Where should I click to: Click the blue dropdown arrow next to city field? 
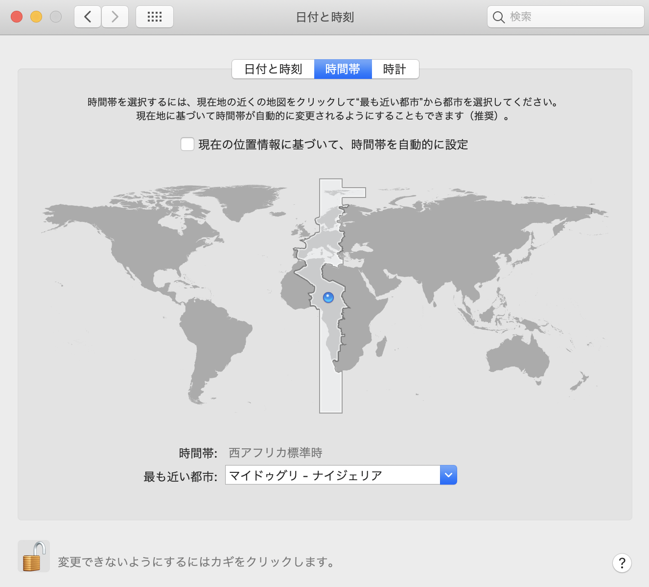tap(448, 474)
